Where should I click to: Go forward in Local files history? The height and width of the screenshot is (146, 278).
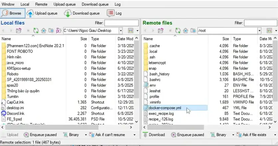(11, 31)
